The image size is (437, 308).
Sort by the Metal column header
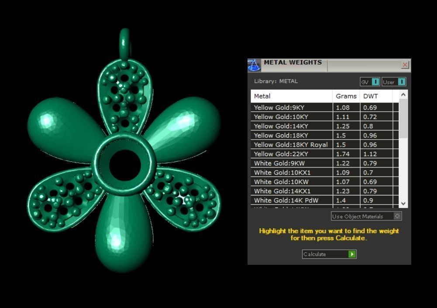[x=292, y=96]
